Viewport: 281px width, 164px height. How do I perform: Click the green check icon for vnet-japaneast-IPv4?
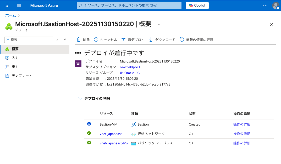(x=89, y=143)
